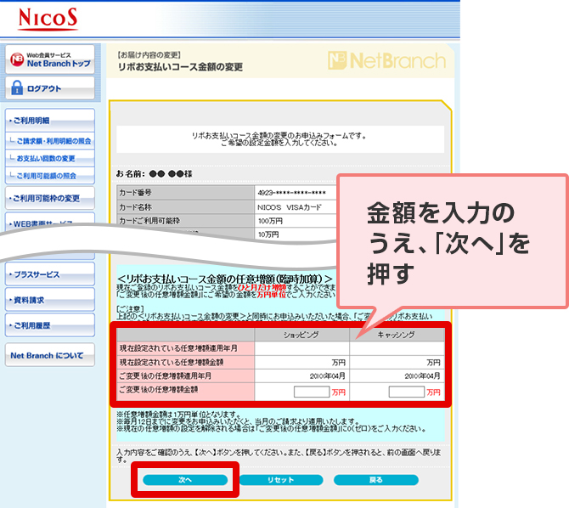
Task: Click the ショッピング amount input field
Action: pyautogui.click(x=311, y=392)
